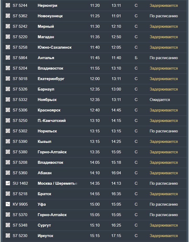The height and width of the screenshot is (242, 189).
Task: Click the S7 logo next to Анталья flight
Action: tap(8, 58)
